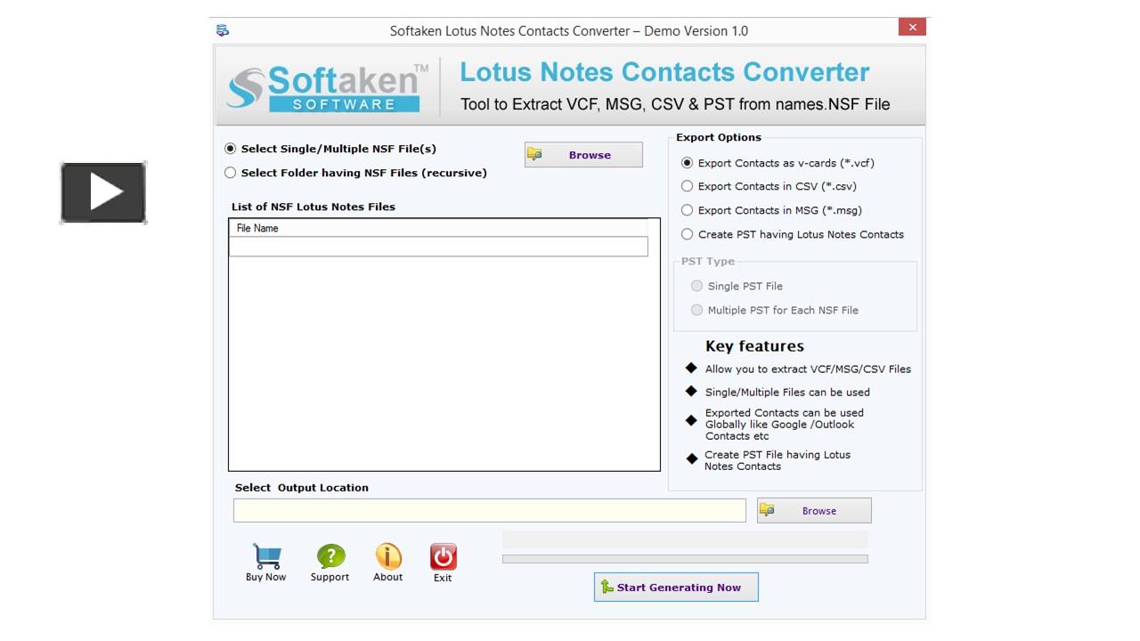The width and height of the screenshot is (1140, 641).
Task: Select the Export Contacts as v-cards option
Action: coord(687,163)
